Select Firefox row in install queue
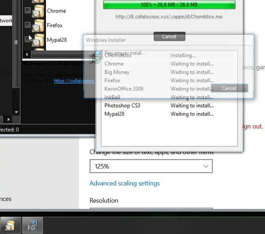This screenshot has height=234, width=265. [x=169, y=81]
